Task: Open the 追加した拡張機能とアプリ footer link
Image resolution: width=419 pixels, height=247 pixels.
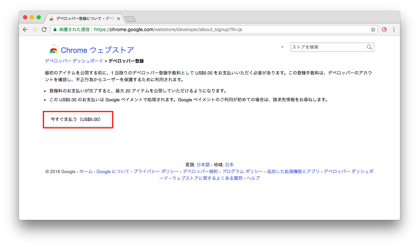Action: [x=293, y=171]
